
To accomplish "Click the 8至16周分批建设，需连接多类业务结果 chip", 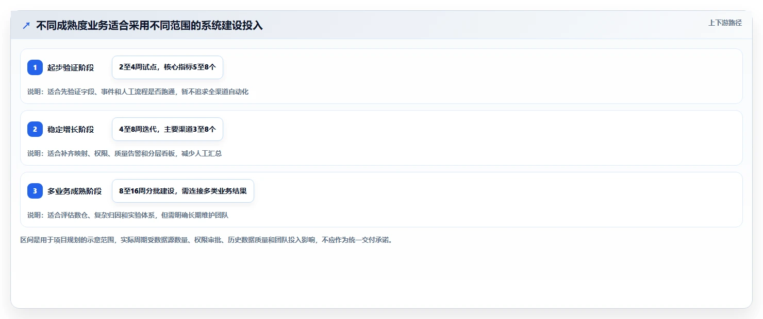I will coord(183,191).
